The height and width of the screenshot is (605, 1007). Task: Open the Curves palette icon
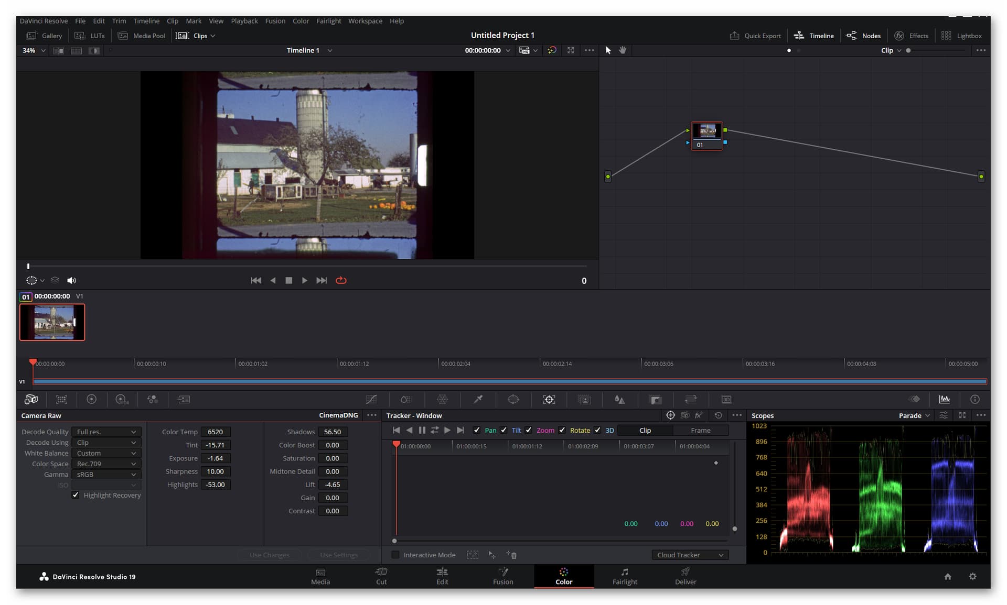click(x=371, y=399)
